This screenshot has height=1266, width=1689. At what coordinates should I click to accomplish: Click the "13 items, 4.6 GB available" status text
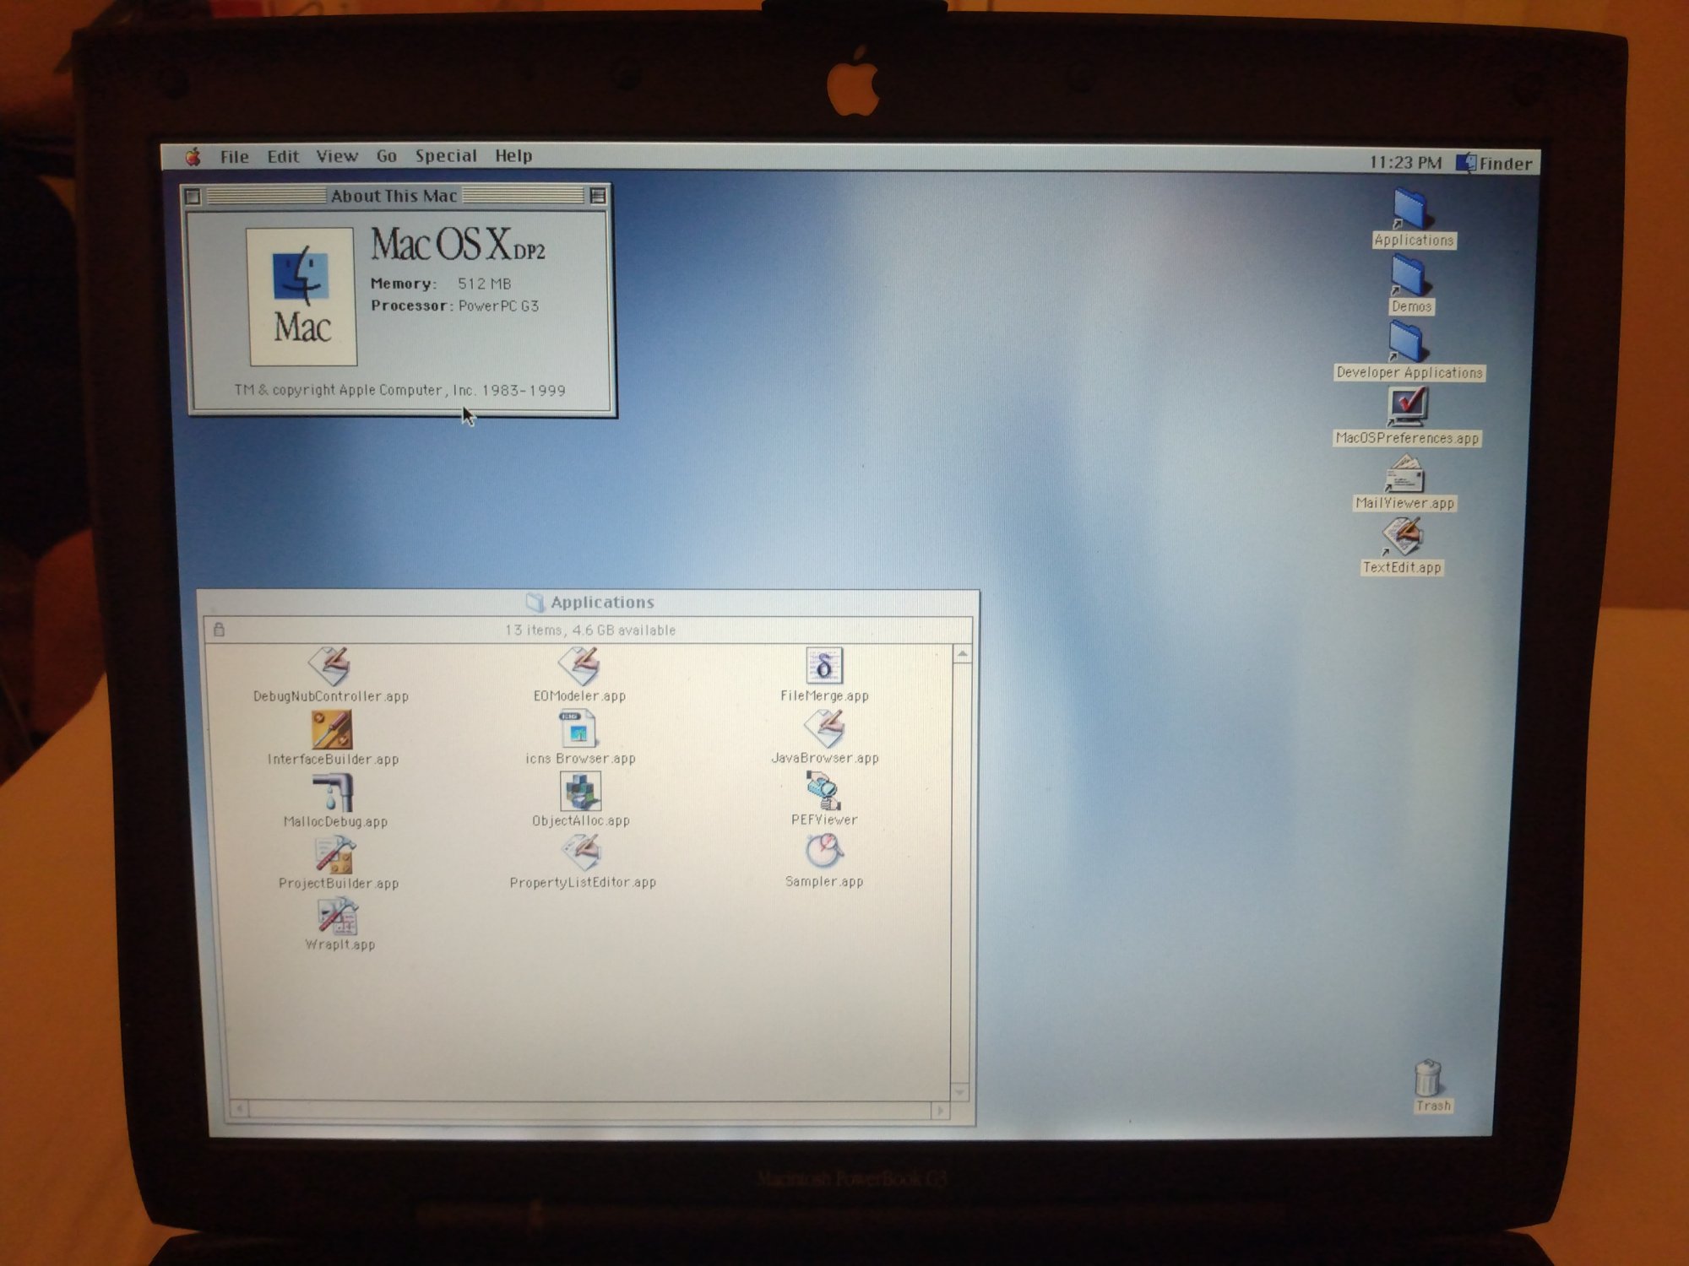[590, 630]
